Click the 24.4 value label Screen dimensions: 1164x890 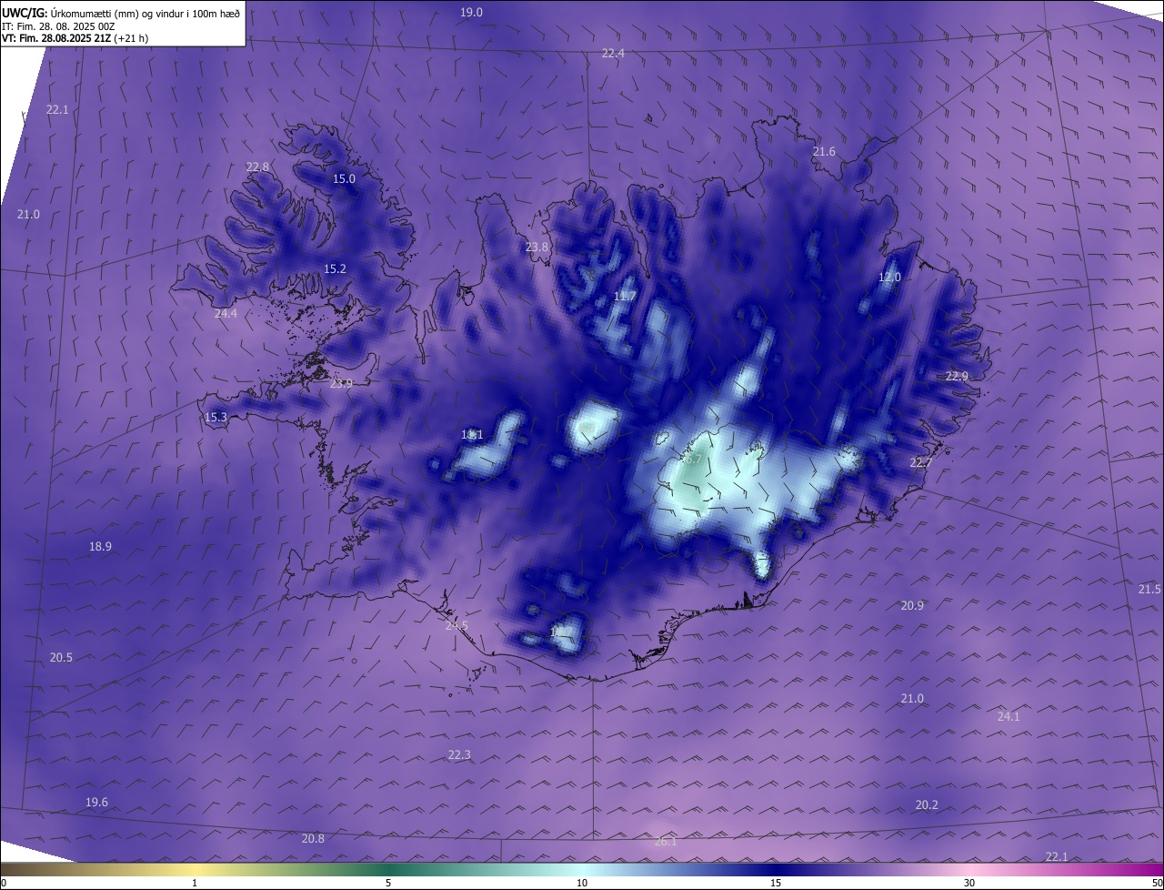(226, 313)
